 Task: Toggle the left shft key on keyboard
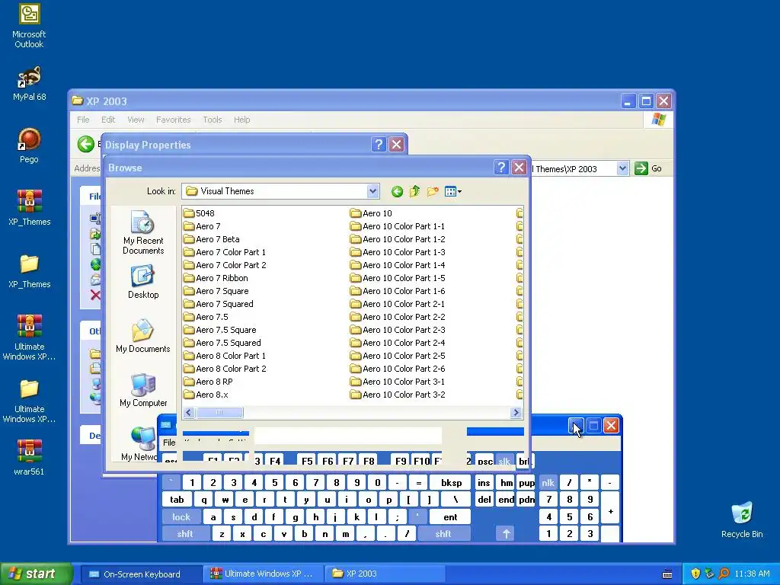tap(185, 534)
